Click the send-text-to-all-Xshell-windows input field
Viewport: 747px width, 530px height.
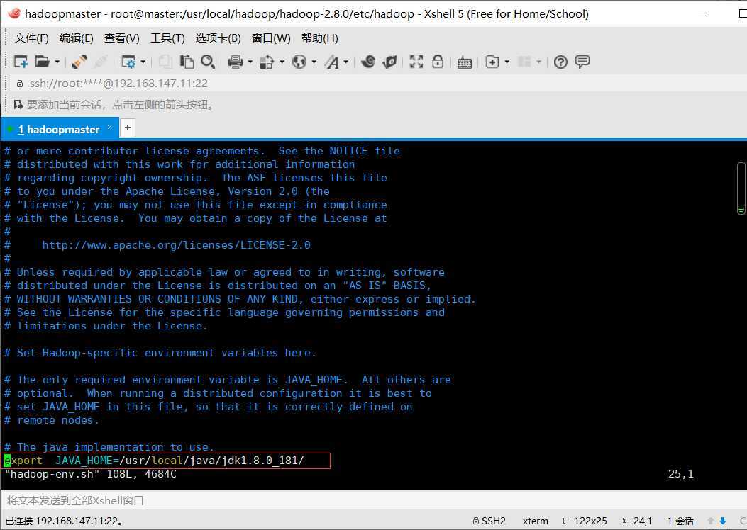tap(373, 500)
